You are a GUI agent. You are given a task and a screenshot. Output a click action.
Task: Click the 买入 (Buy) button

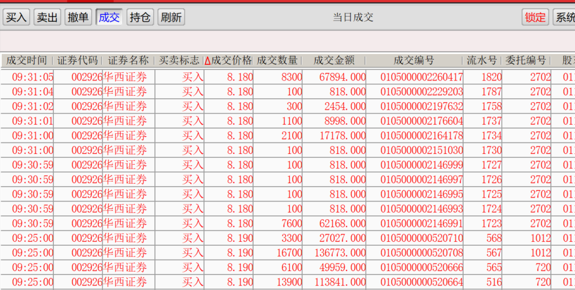click(17, 17)
